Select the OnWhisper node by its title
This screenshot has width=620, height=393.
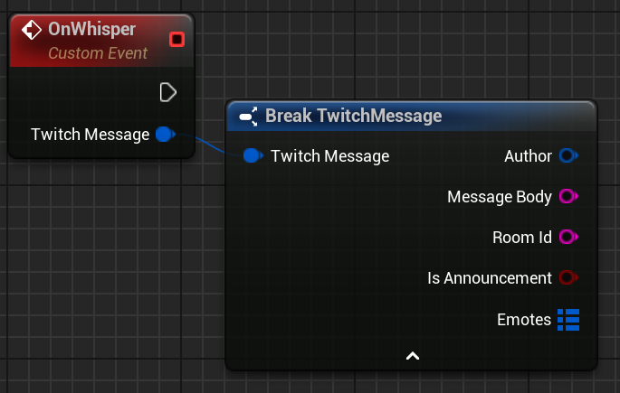tap(91, 30)
